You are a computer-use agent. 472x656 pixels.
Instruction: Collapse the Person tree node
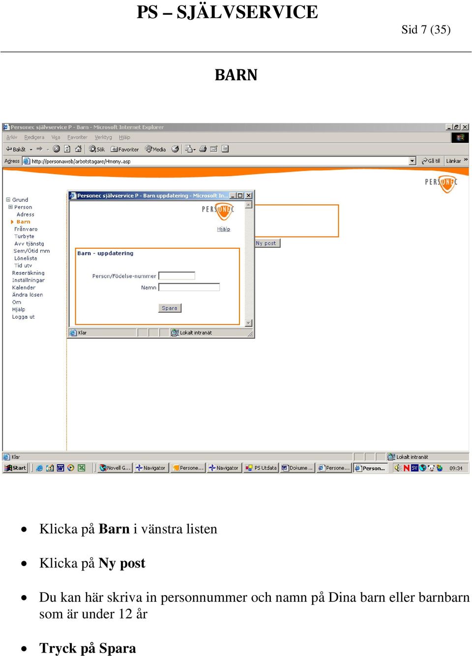coord(11,207)
